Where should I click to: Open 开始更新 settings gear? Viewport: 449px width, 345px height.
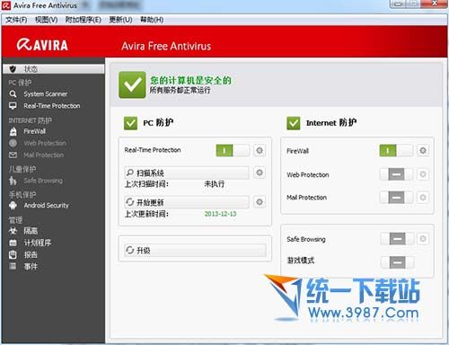[x=260, y=202]
